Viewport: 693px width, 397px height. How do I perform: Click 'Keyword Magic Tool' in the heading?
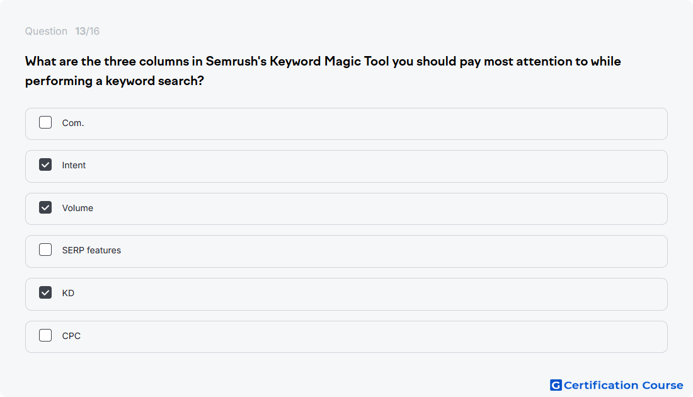[329, 62]
